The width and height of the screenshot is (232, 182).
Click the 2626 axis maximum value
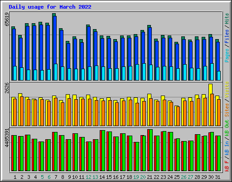click(7, 88)
